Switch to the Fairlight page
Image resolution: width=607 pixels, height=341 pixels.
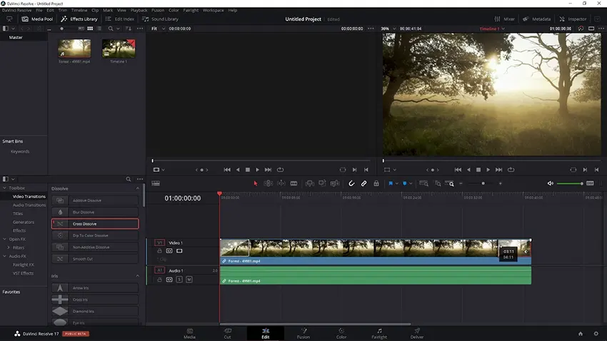click(379, 334)
